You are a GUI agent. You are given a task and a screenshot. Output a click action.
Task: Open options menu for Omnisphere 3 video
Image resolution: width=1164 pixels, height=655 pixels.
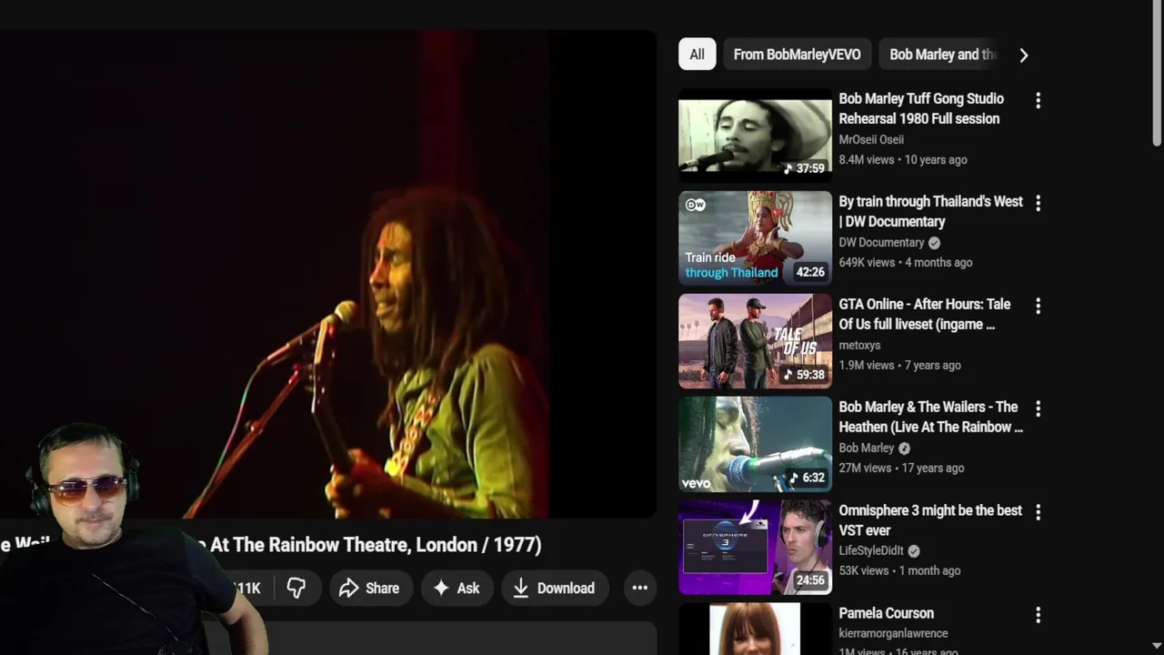(1038, 512)
